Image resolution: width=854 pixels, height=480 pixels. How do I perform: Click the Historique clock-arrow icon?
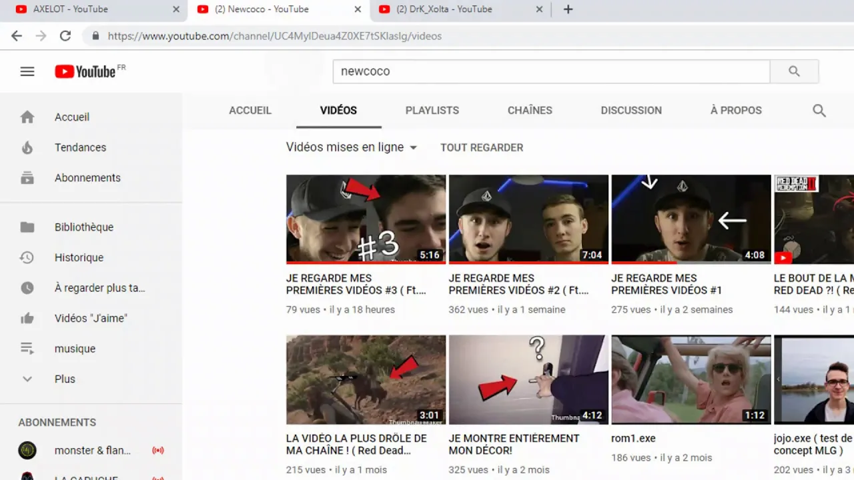[x=27, y=257]
